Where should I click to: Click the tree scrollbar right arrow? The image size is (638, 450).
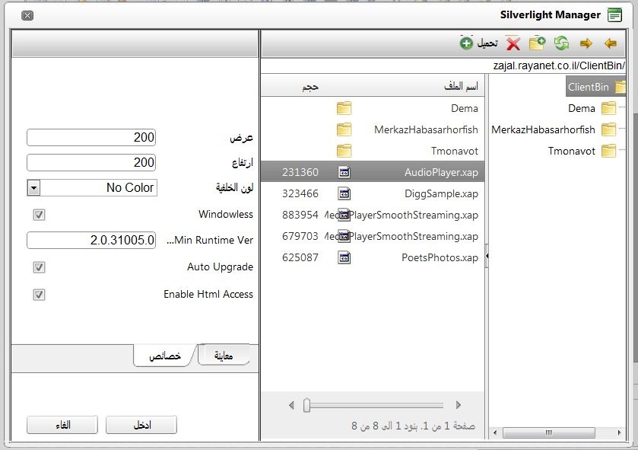(619, 432)
